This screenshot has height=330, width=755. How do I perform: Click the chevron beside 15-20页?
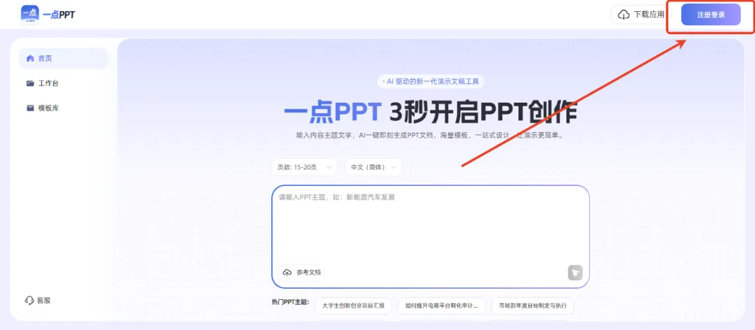point(329,167)
